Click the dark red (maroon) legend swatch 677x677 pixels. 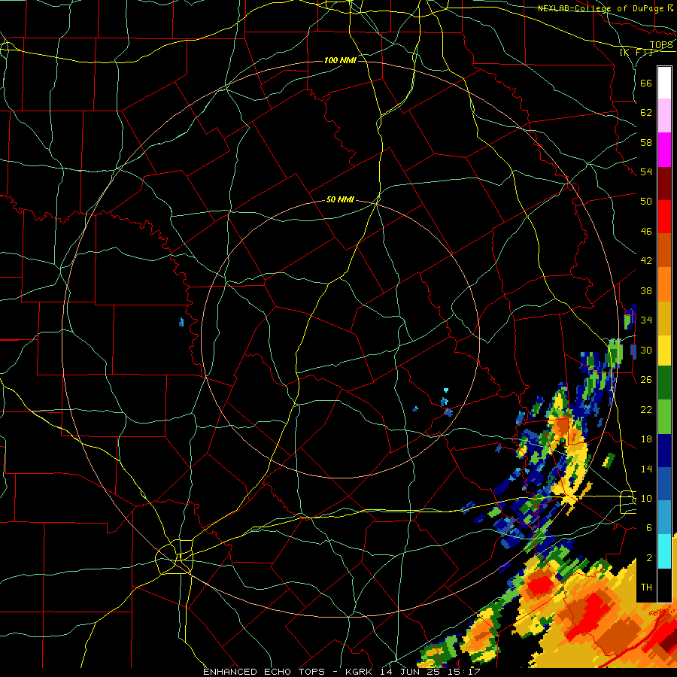coord(664,184)
